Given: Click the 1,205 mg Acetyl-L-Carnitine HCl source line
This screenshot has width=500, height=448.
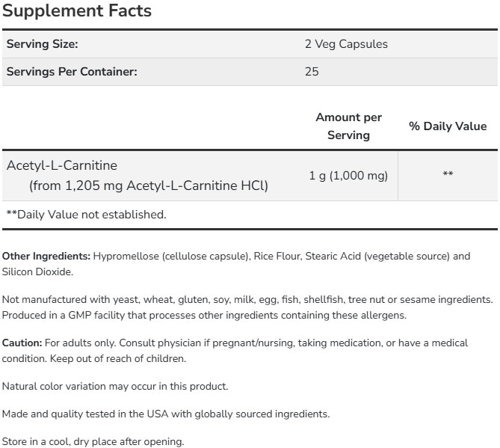Looking at the screenshot, I should (x=149, y=185).
